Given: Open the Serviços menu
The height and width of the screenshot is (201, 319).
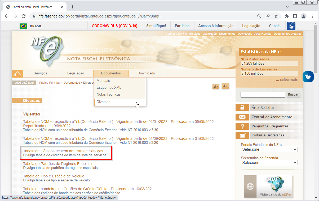Looking at the screenshot, I should point(40,73).
